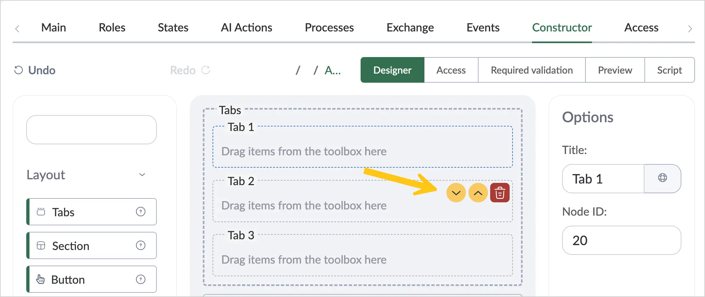705x297 pixels.
Task: Switch to the Events tab
Action: click(x=483, y=28)
